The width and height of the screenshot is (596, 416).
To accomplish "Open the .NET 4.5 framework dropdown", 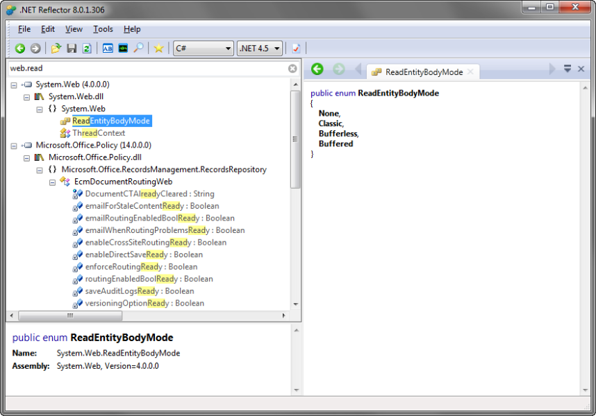I will click(260, 48).
